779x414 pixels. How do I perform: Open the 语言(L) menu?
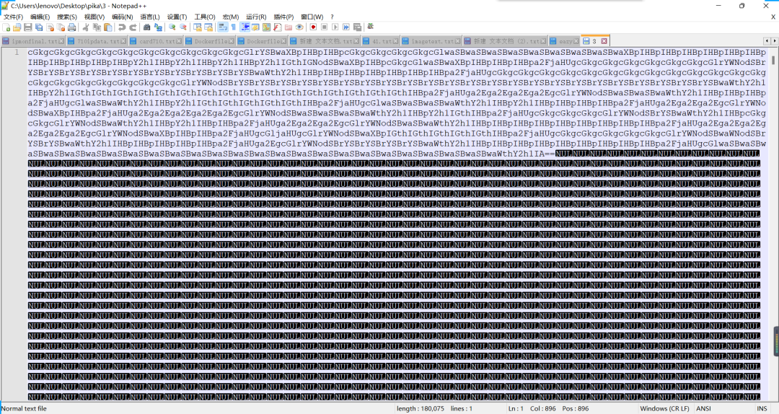tap(149, 17)
